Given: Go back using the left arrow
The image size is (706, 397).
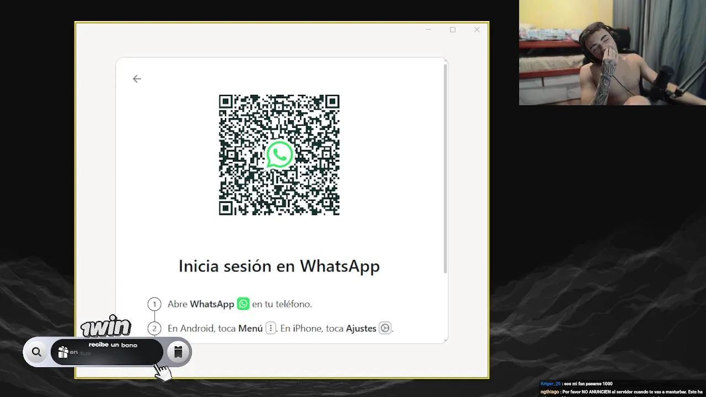Looking at the screenshot, I should 137,79.
